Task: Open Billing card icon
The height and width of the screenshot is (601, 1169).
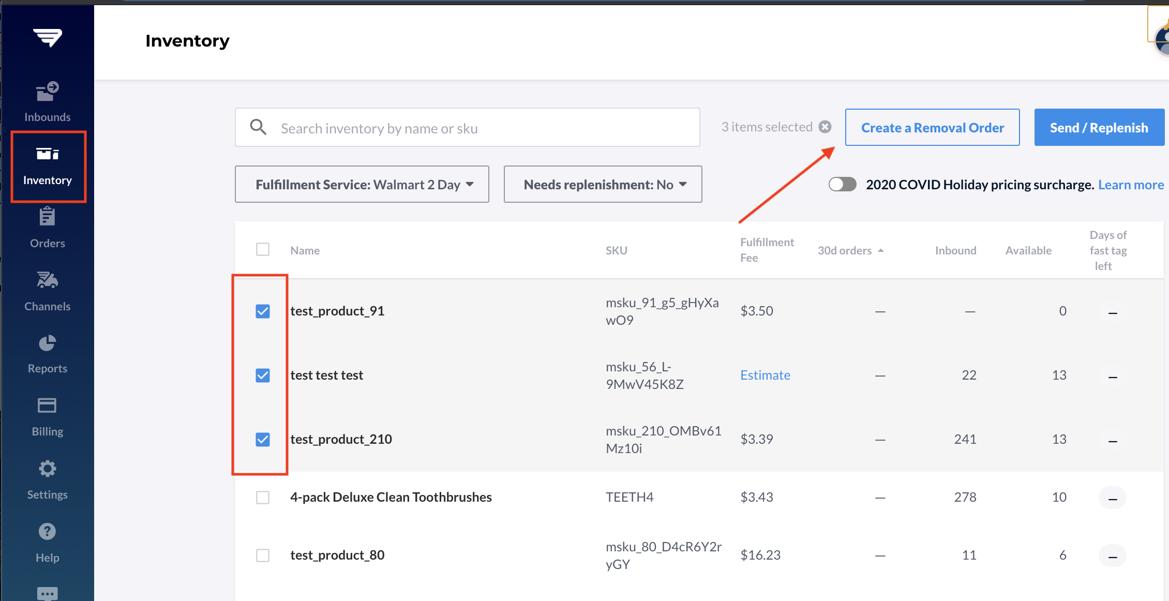Action: [x=47, y=405]
